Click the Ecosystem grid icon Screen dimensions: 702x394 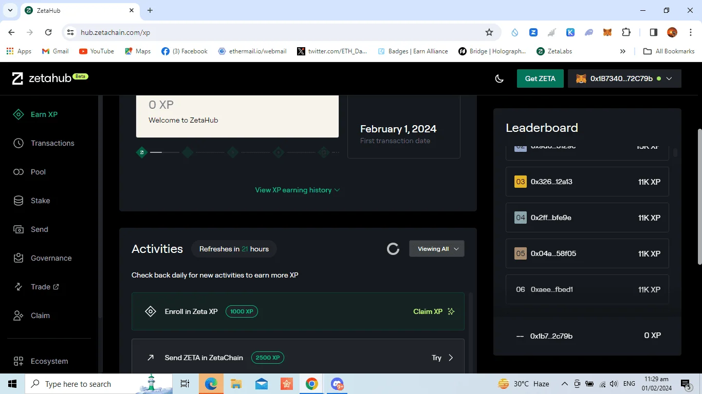tap(19, 361)
